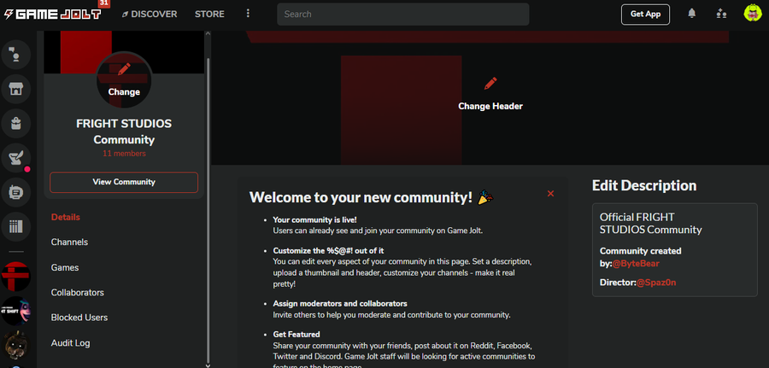
Task: Click the Edit Description heading
Action: point(644,186)
